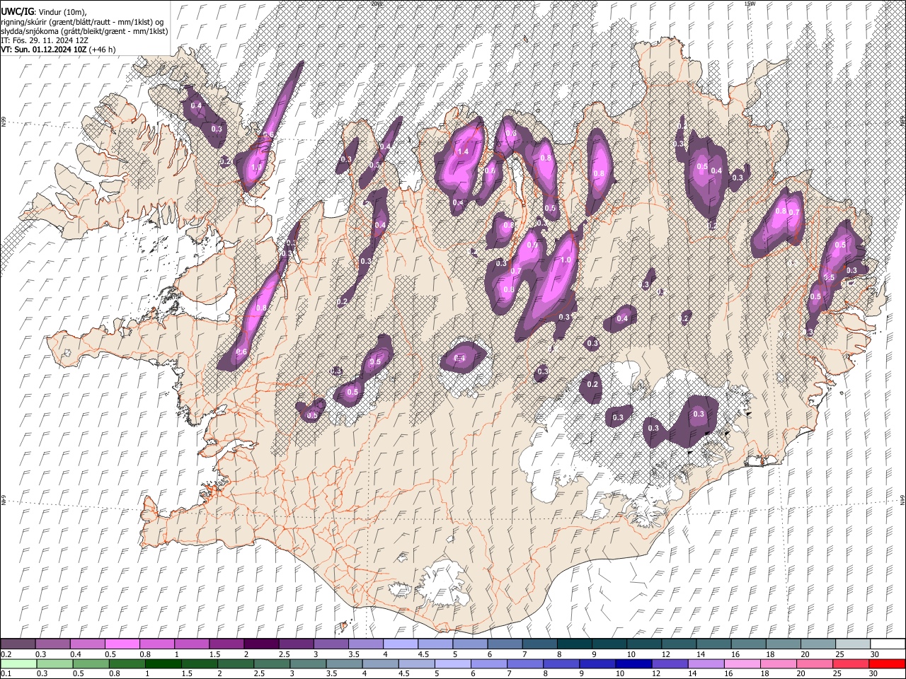Click the bold UWC/IG title text
Image resolution: width=906 pixels, height=679 pixels.
pos(16,11)
